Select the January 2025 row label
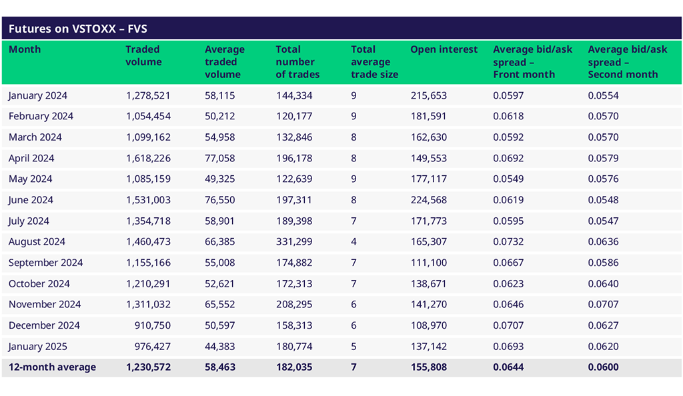683x396 pixels. 38,347
